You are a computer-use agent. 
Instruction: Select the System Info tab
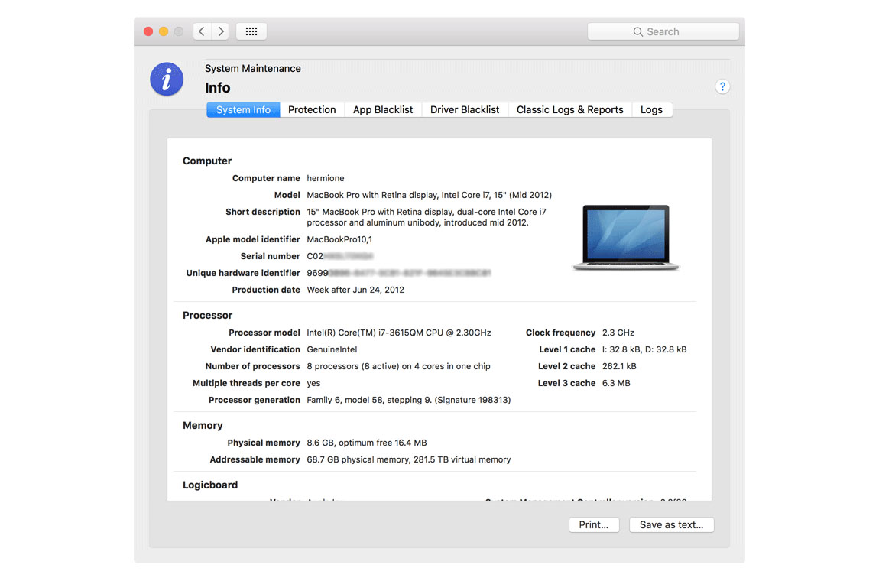(243, 109)
